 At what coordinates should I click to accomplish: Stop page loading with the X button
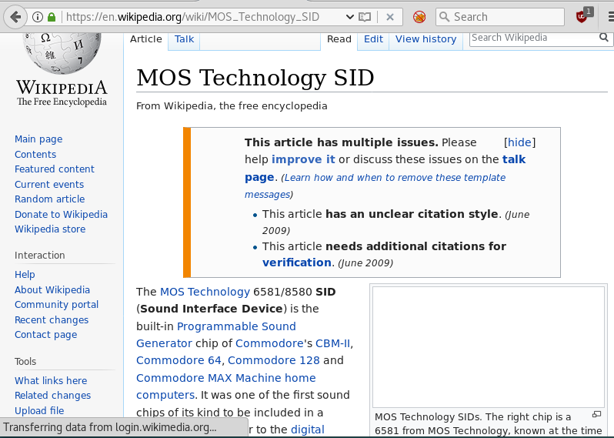coord(389,17)
